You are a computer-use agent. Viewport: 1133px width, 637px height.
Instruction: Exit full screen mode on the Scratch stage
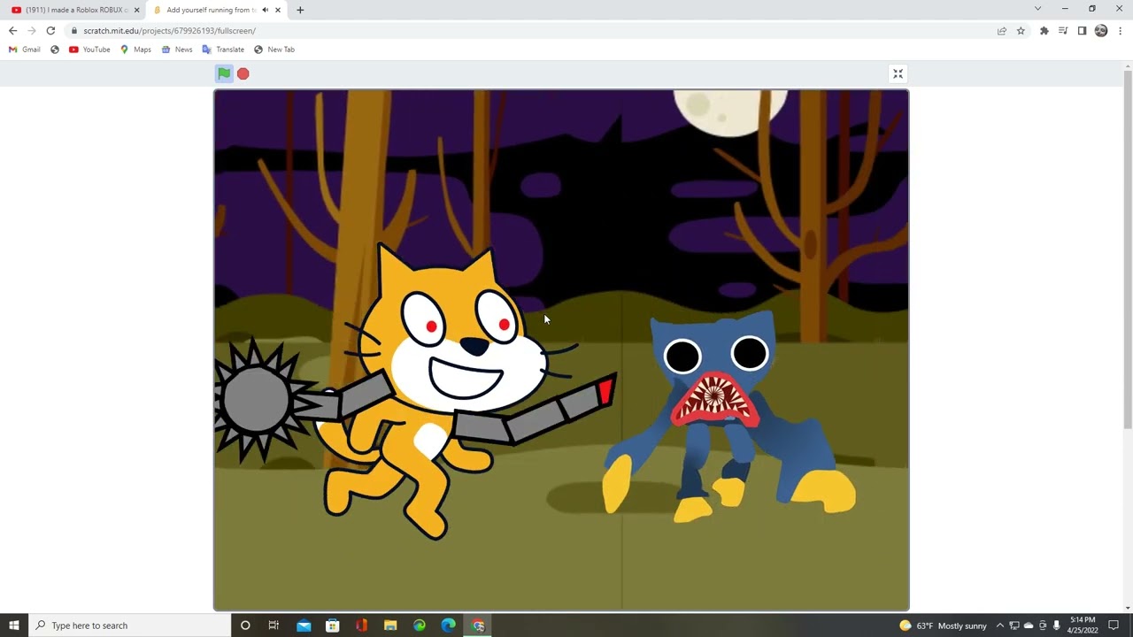(898, 74)
